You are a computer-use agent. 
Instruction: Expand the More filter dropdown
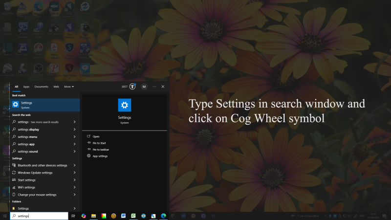pyautogui.click(x=69, y=87)
